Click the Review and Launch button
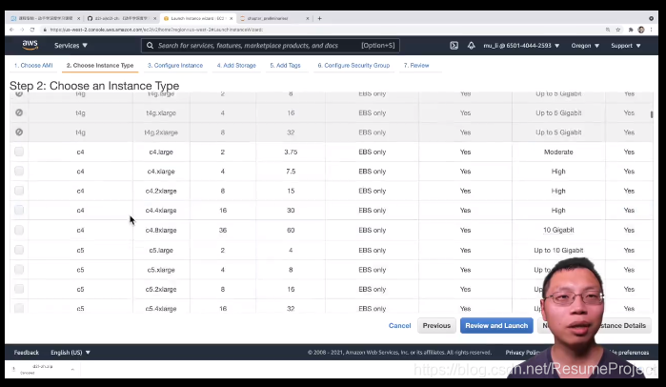666x387 pixels. tap(496, 325)
